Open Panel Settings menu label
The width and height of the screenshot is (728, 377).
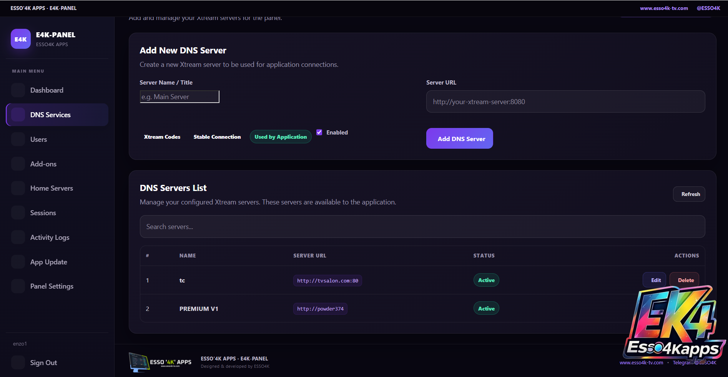tap(52, 286)
